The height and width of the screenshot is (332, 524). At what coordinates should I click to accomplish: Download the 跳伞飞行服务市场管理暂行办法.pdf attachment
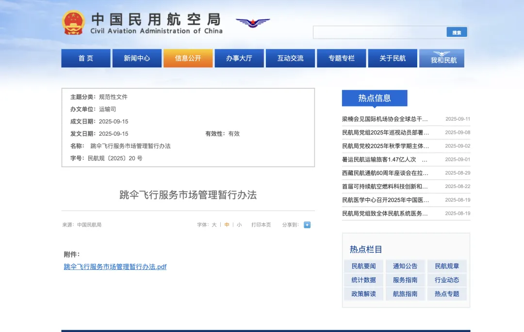(116, 267)
